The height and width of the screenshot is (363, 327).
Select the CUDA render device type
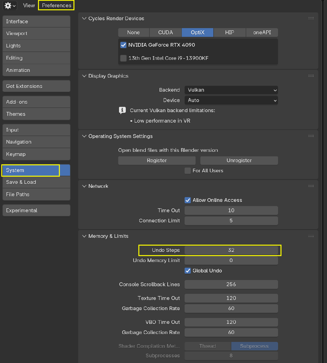click(x=165, y=33)
